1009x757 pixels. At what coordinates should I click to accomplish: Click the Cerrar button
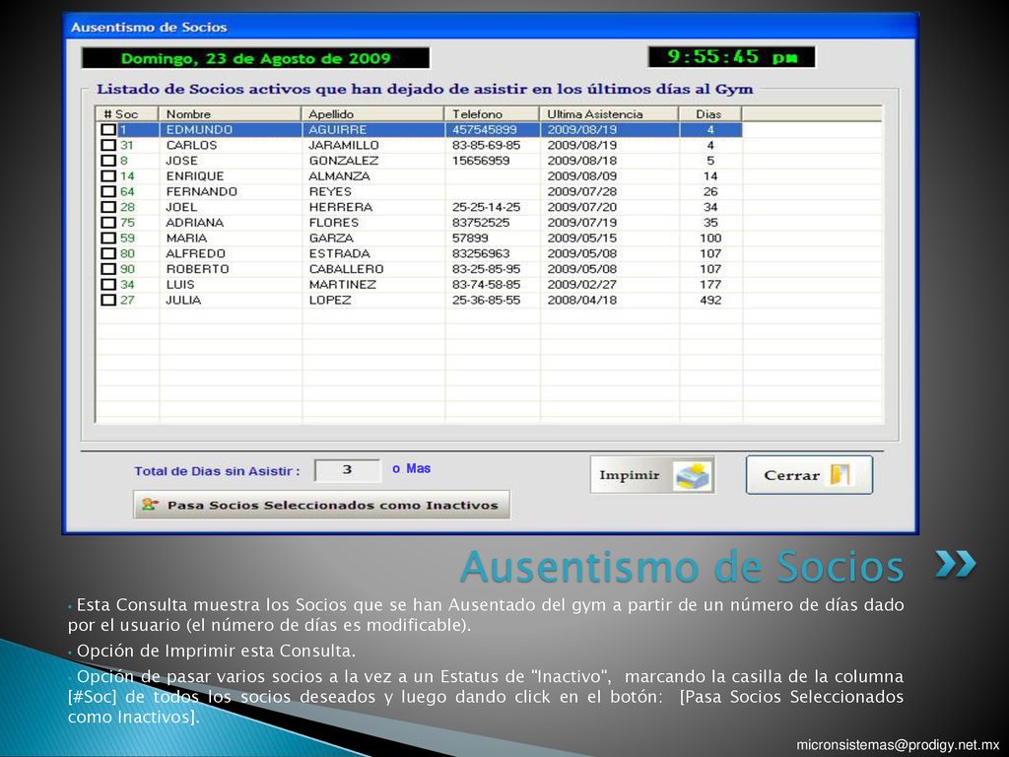[809, 475]
